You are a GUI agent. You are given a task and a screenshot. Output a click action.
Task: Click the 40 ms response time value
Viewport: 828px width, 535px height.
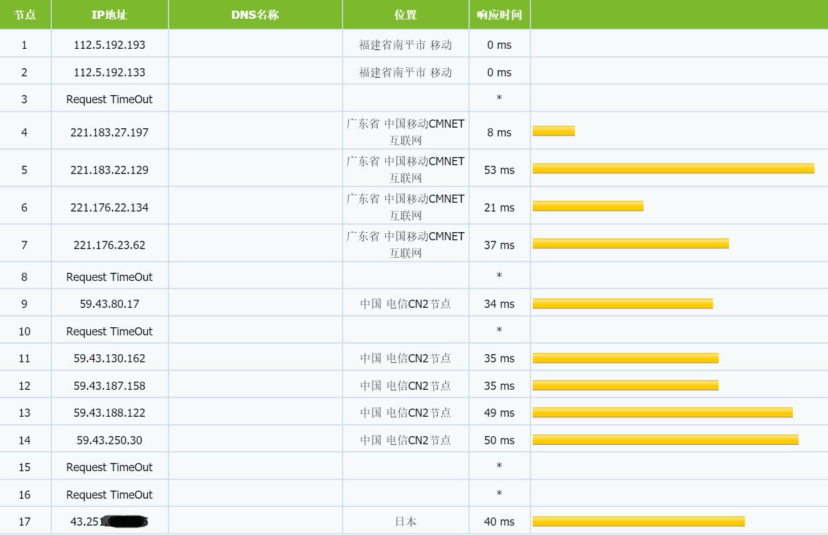click(x=499, y=522)
